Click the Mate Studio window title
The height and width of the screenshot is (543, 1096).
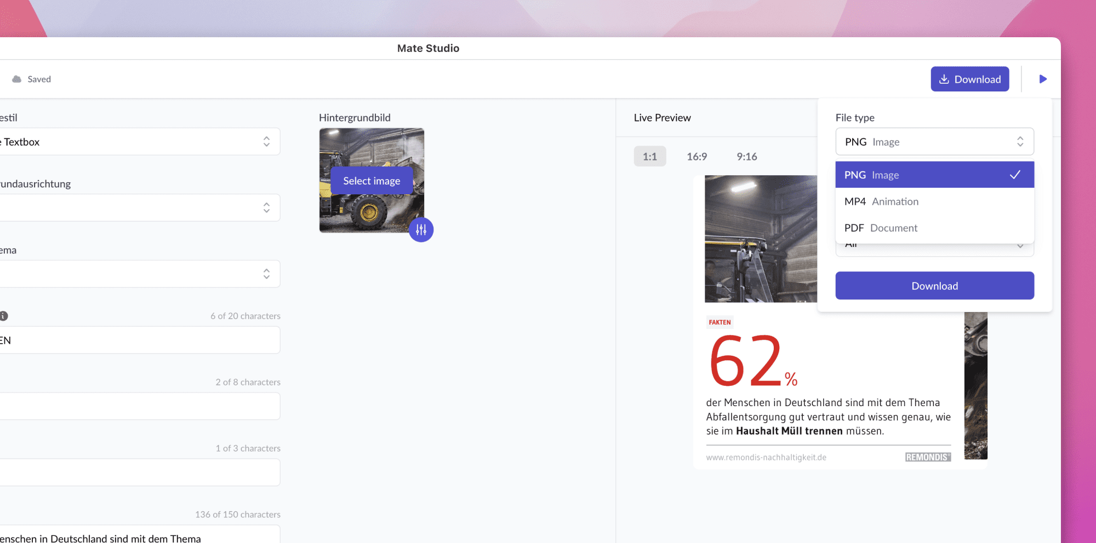pos(428,48)
